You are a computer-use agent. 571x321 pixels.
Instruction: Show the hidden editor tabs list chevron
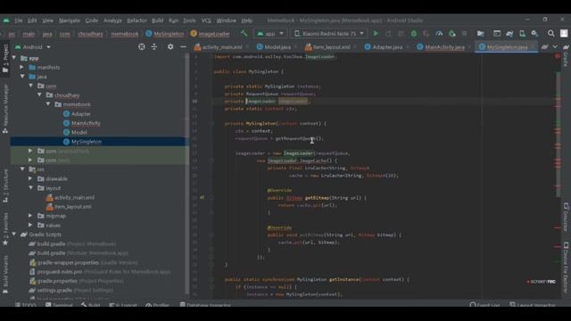click(x=555, y=47)
